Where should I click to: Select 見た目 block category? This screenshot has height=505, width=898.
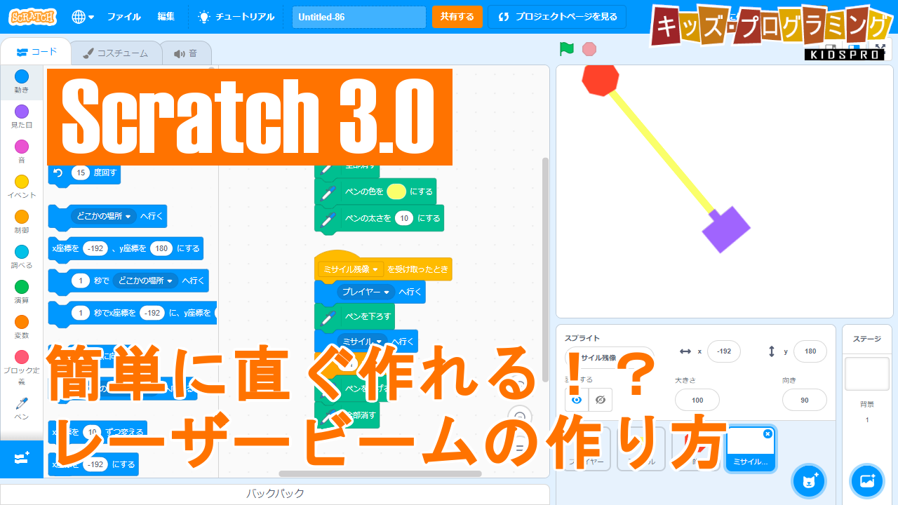(x=22, y=116)
